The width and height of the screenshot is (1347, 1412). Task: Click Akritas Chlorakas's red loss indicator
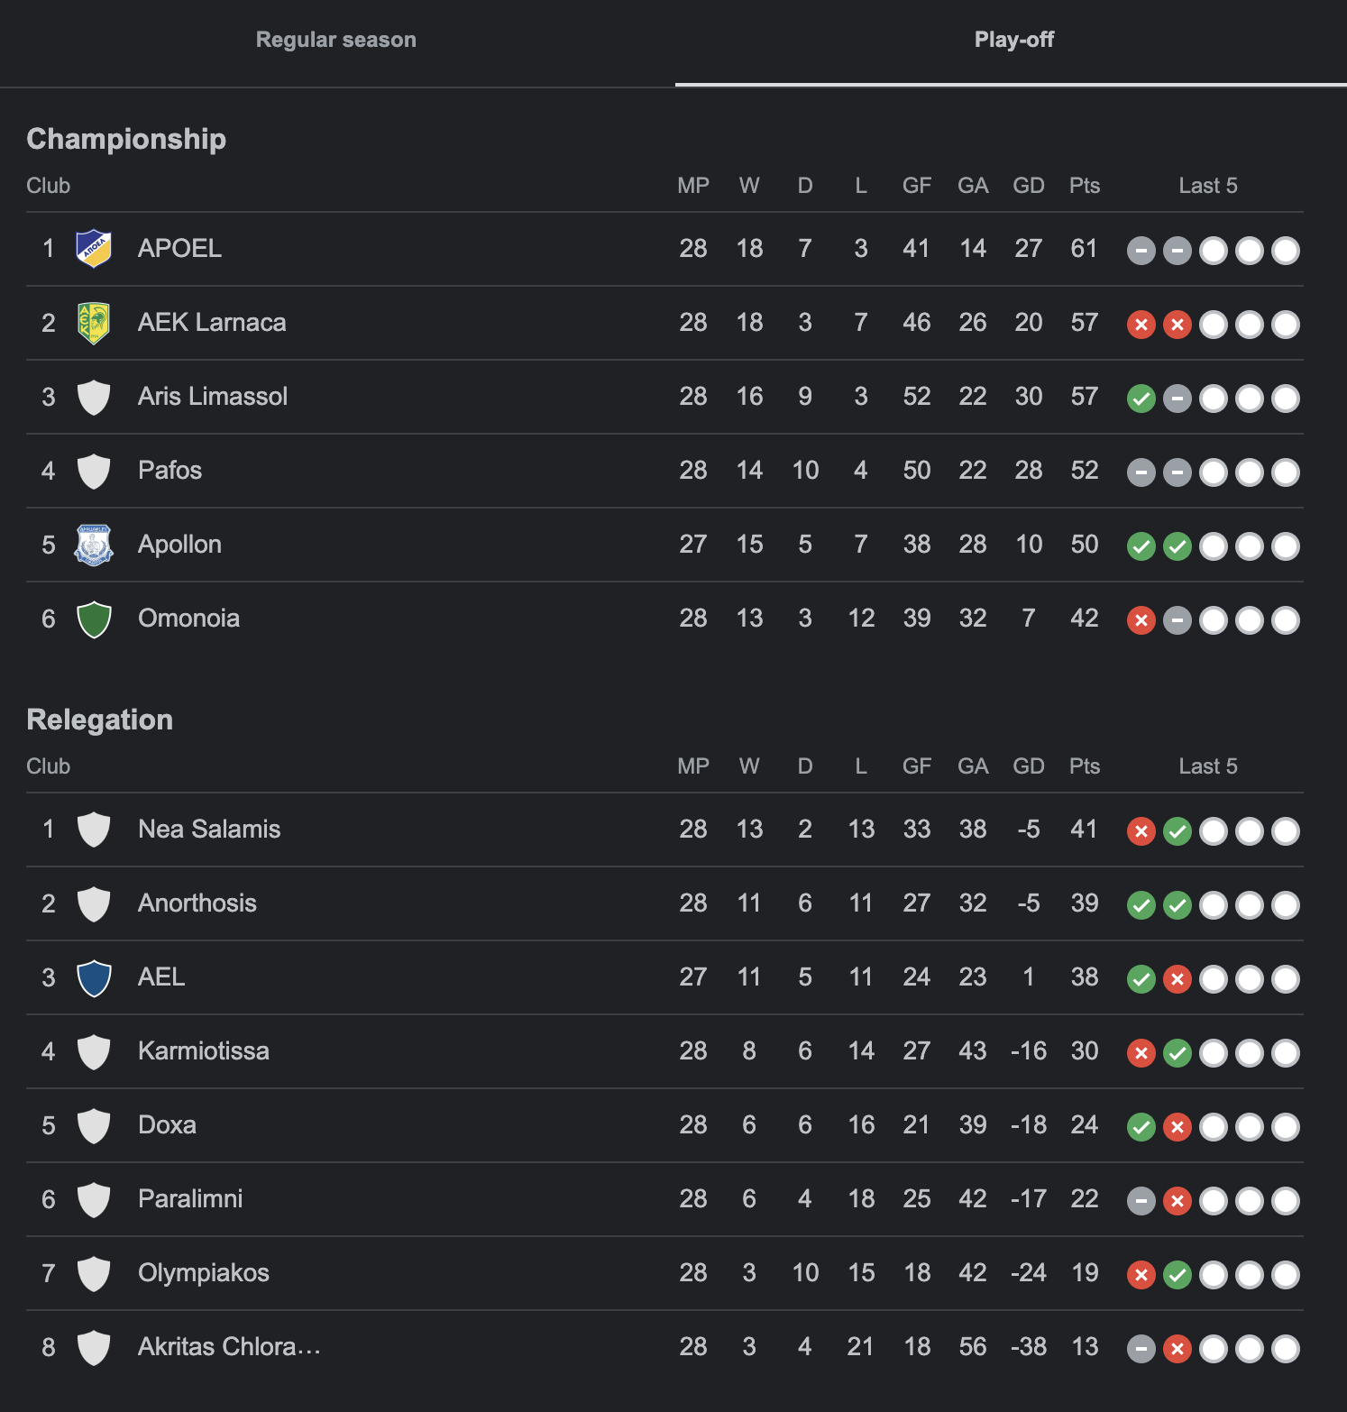point(1177,1349)
